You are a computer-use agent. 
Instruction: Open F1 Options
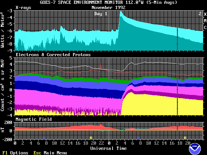(x=15, y=153)
